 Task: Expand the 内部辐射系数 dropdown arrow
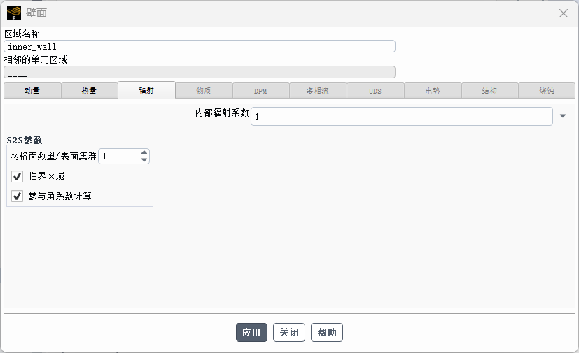click(563, 116)
